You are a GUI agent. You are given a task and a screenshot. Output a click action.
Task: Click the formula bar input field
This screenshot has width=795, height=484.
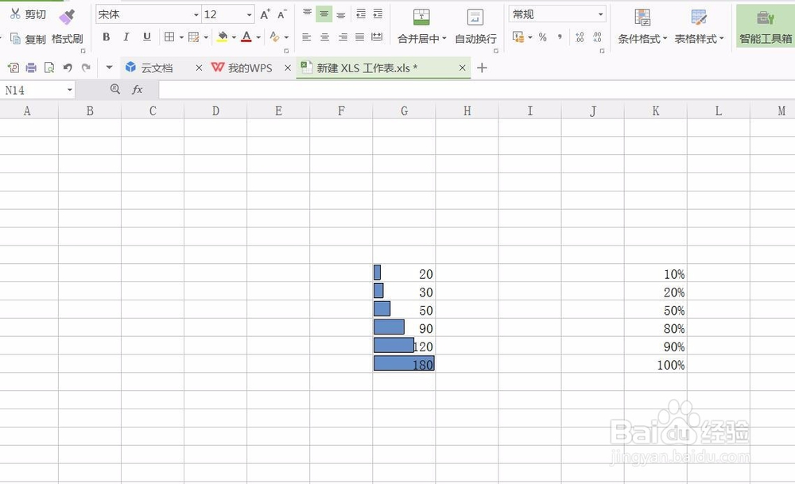[x=476, y=91]
